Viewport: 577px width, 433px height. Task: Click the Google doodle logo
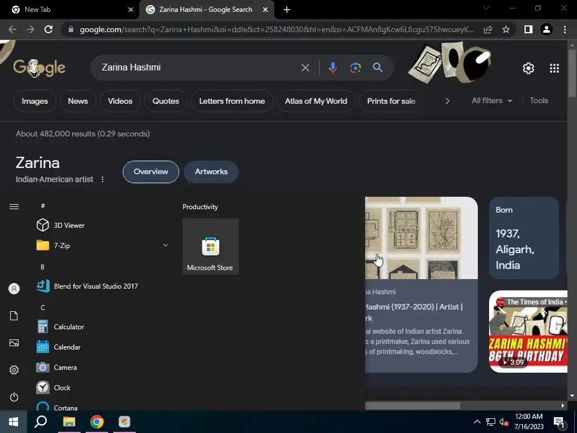click(x=39, y=68)
